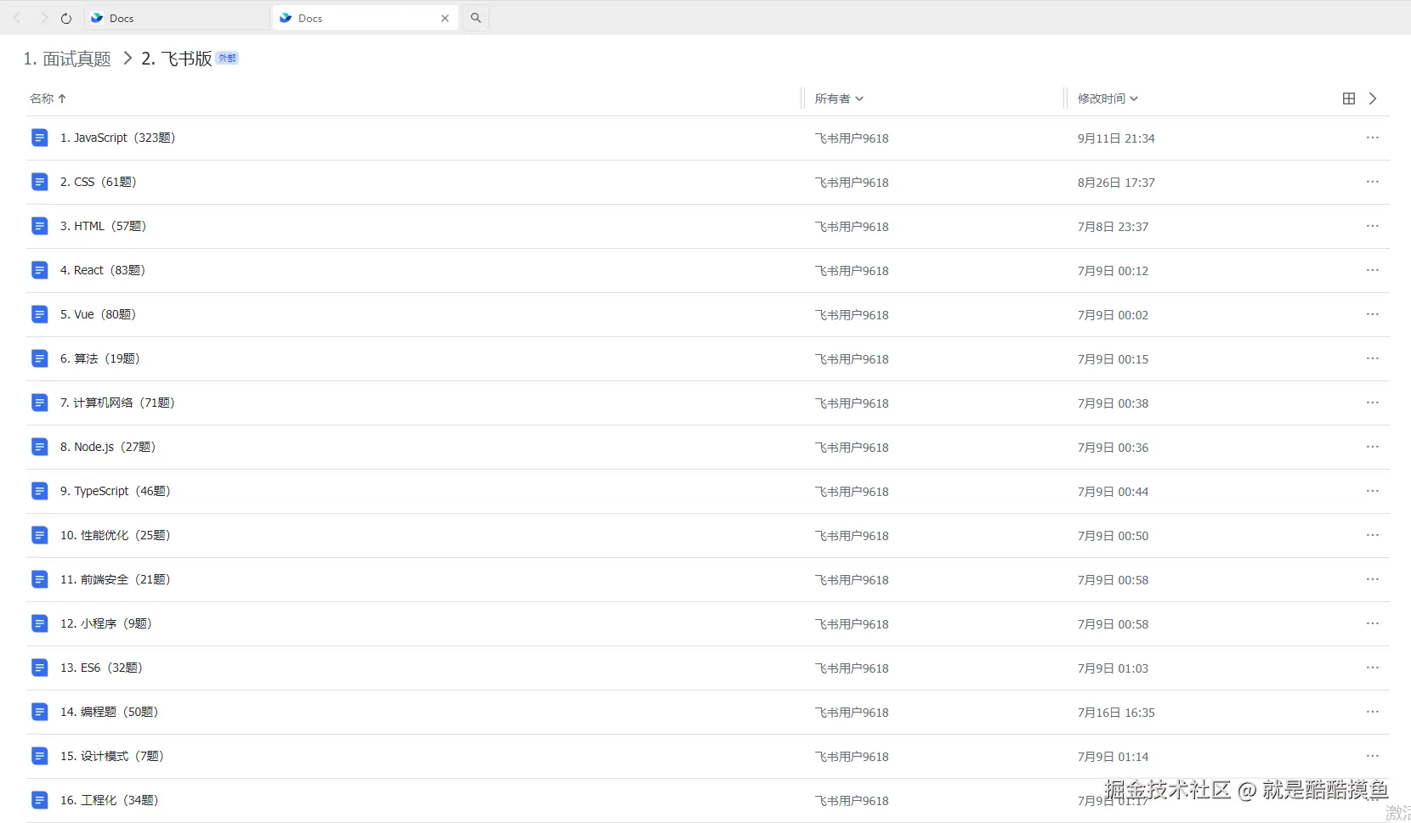Click document icon beside React (83题)
Screen dimensions: 1411x823
[x=40, y=270]
